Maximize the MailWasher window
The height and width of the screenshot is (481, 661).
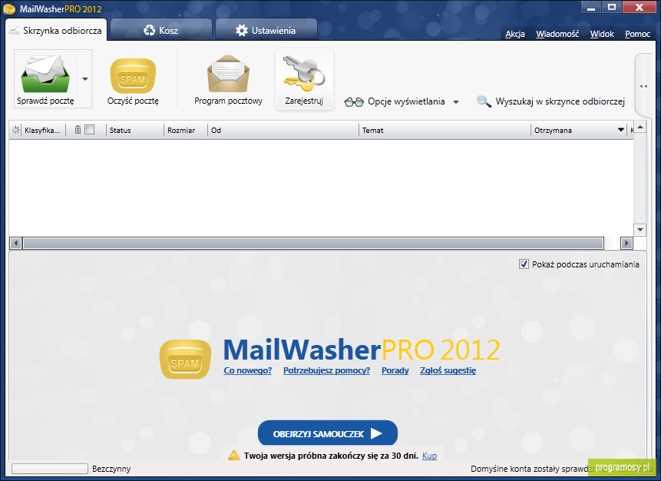(612, 7)
